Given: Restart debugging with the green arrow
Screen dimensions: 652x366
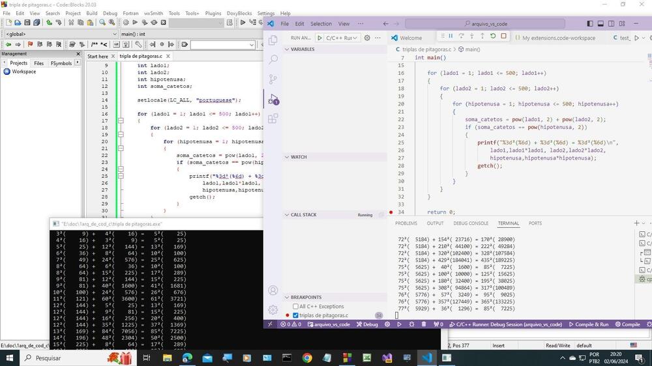Looking at the screenshot, I should pyautogui.click(x=493, y=36).
